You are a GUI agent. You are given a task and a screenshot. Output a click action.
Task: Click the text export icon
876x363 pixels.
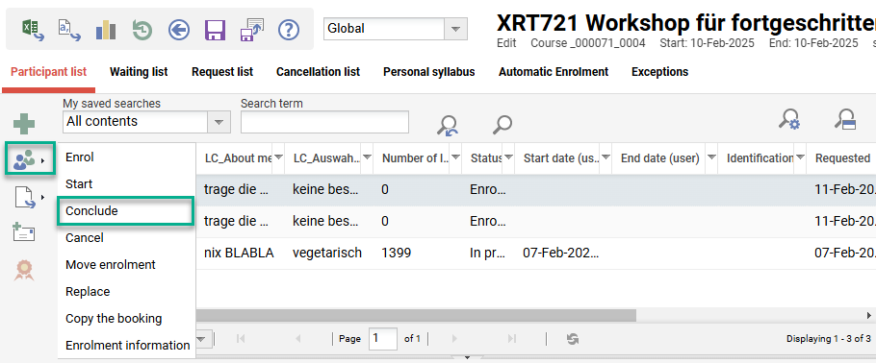[70, 29]
